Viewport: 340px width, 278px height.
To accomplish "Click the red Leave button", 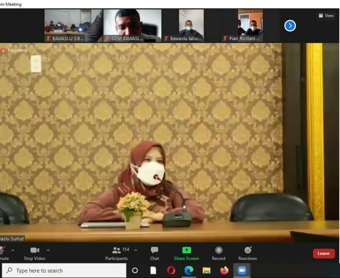I will click(x=323, y=253).
